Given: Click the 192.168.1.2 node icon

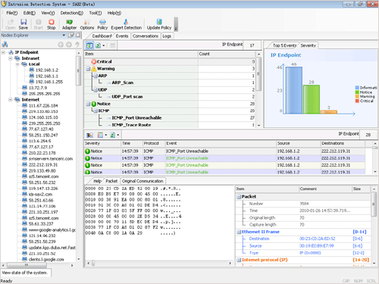Looking at the screenshot, I should pyautogui.click(x=31, y=70).
